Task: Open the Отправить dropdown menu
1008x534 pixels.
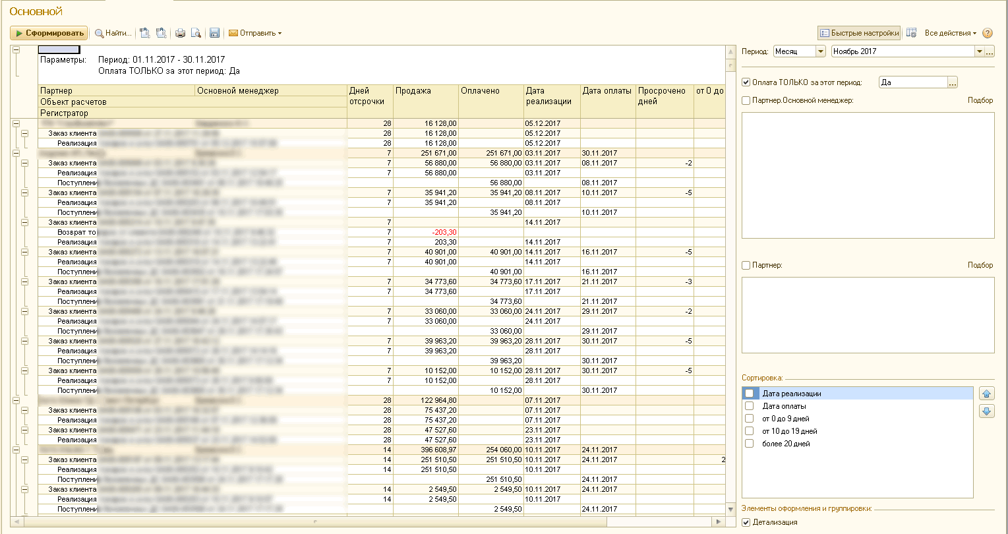Action: (x=255, y=33)
